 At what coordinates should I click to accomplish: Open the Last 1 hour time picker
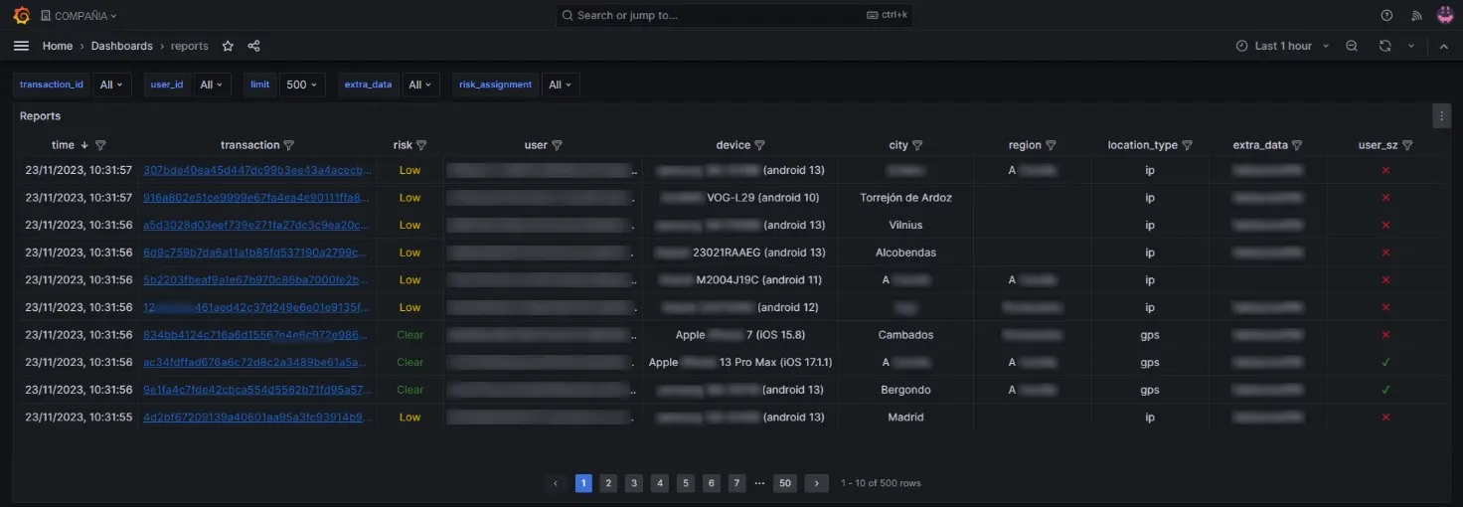click(x=1282, y=46)
